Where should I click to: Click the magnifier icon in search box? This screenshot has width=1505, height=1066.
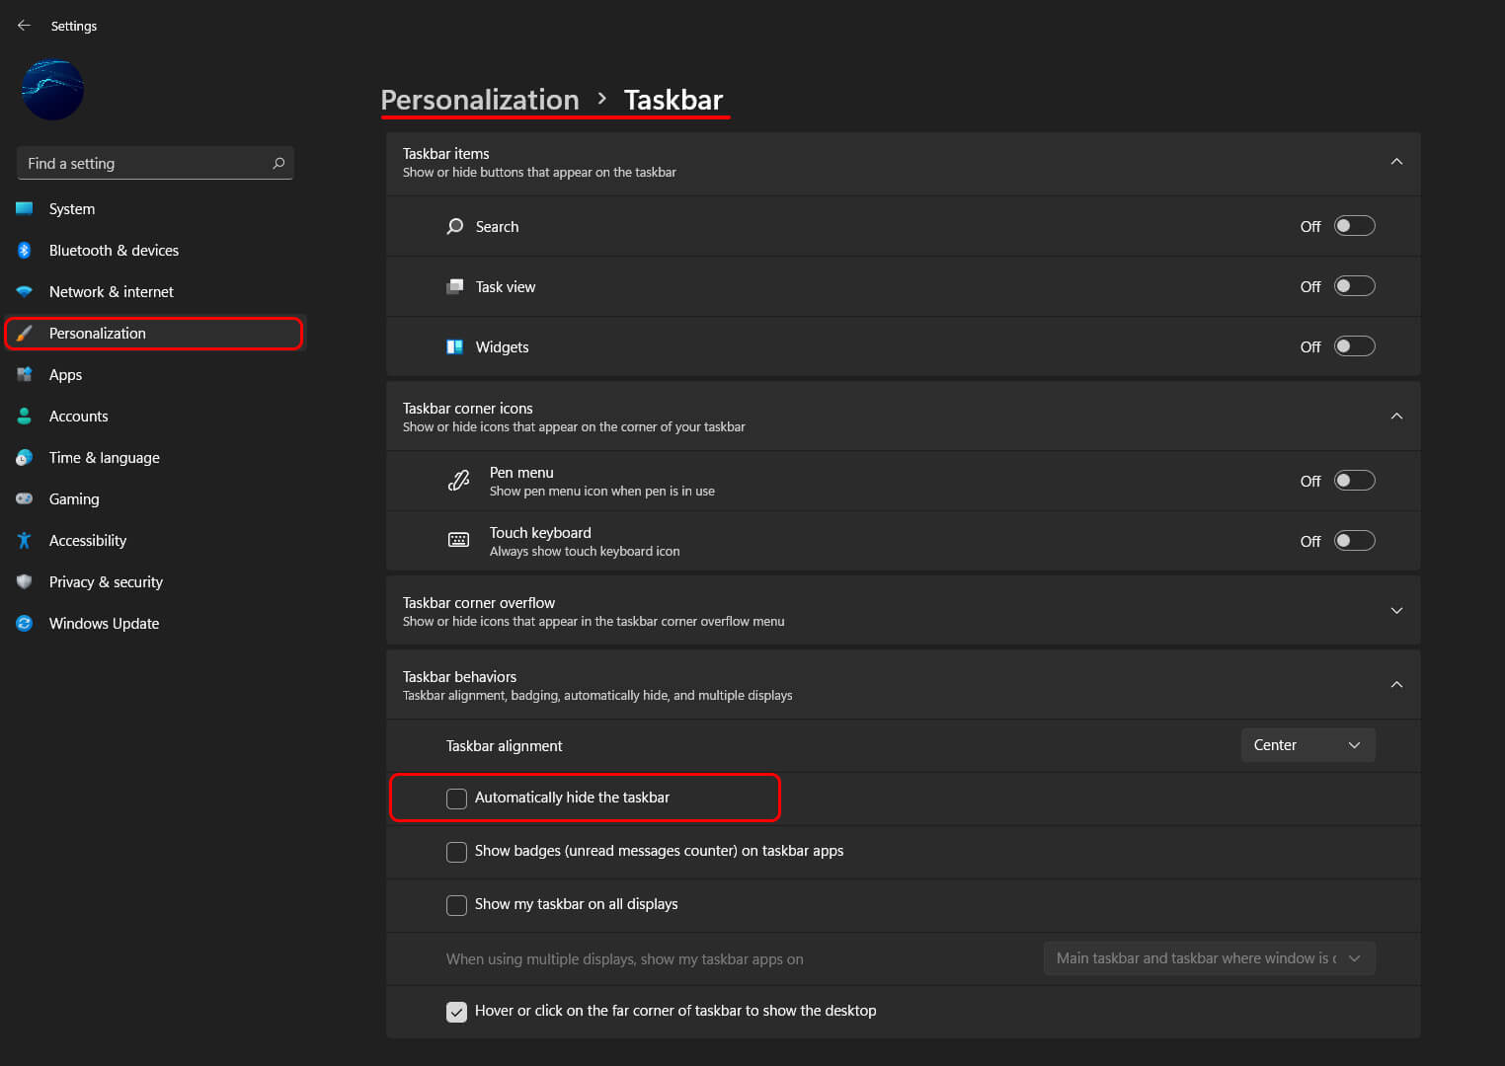click(278, 163)
